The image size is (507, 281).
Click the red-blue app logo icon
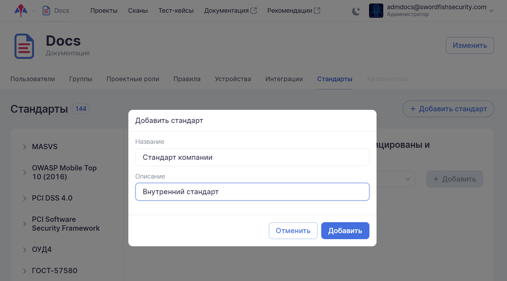click(x=21, y=11)
